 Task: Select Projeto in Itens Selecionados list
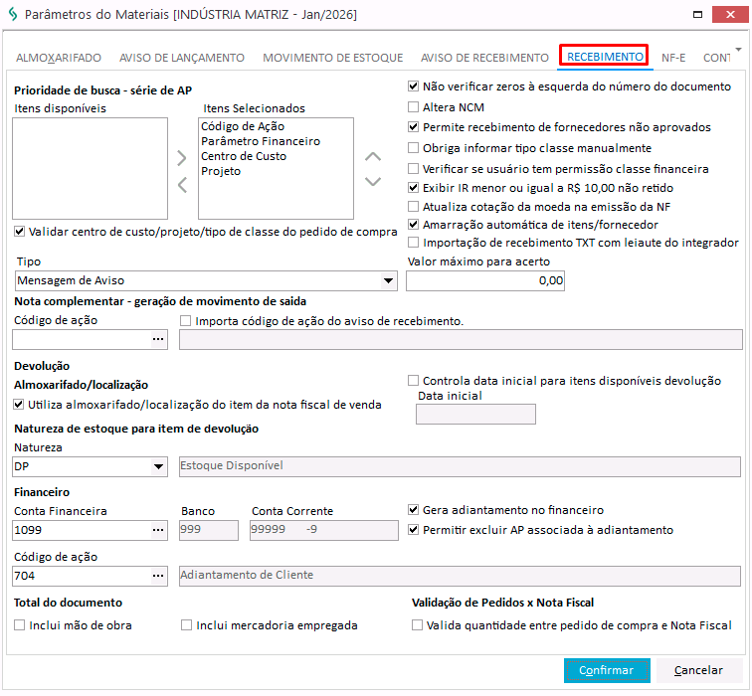pos(221,171)
